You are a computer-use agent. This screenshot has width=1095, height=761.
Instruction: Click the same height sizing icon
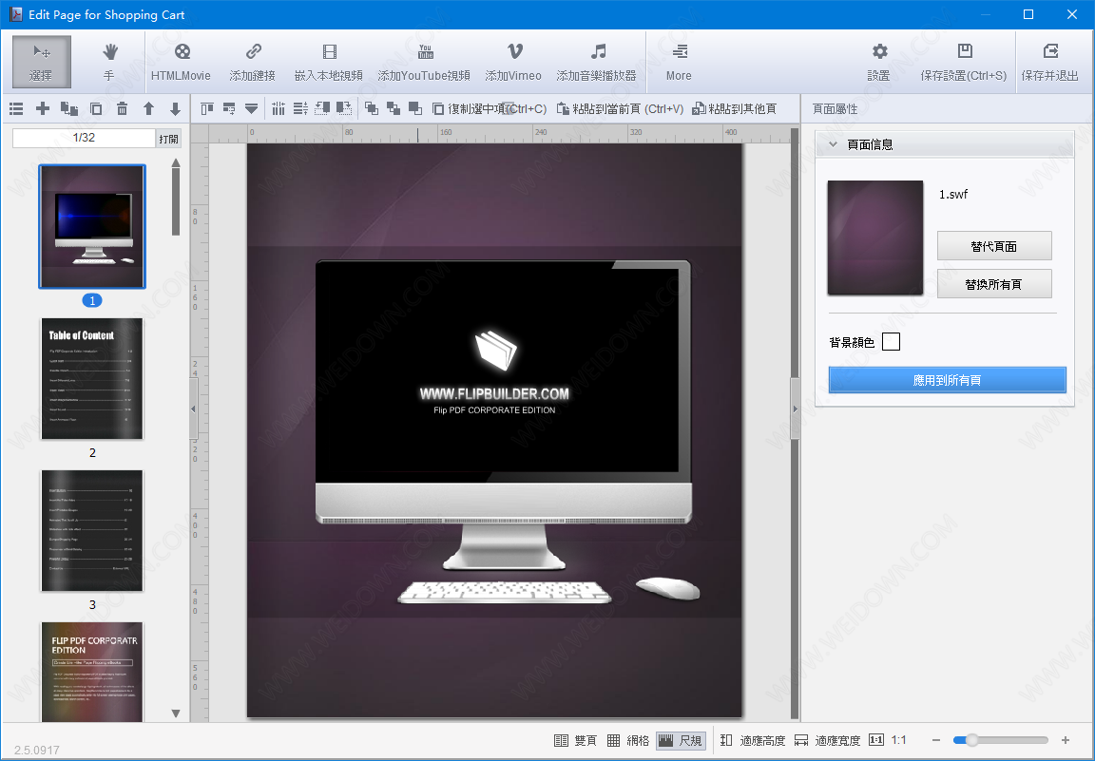tap(344, 109)
